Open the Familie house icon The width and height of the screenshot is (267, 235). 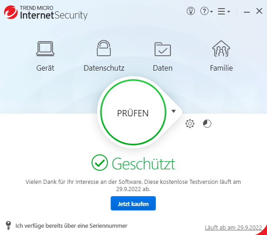pyautogui.click(x=221, y=48)
